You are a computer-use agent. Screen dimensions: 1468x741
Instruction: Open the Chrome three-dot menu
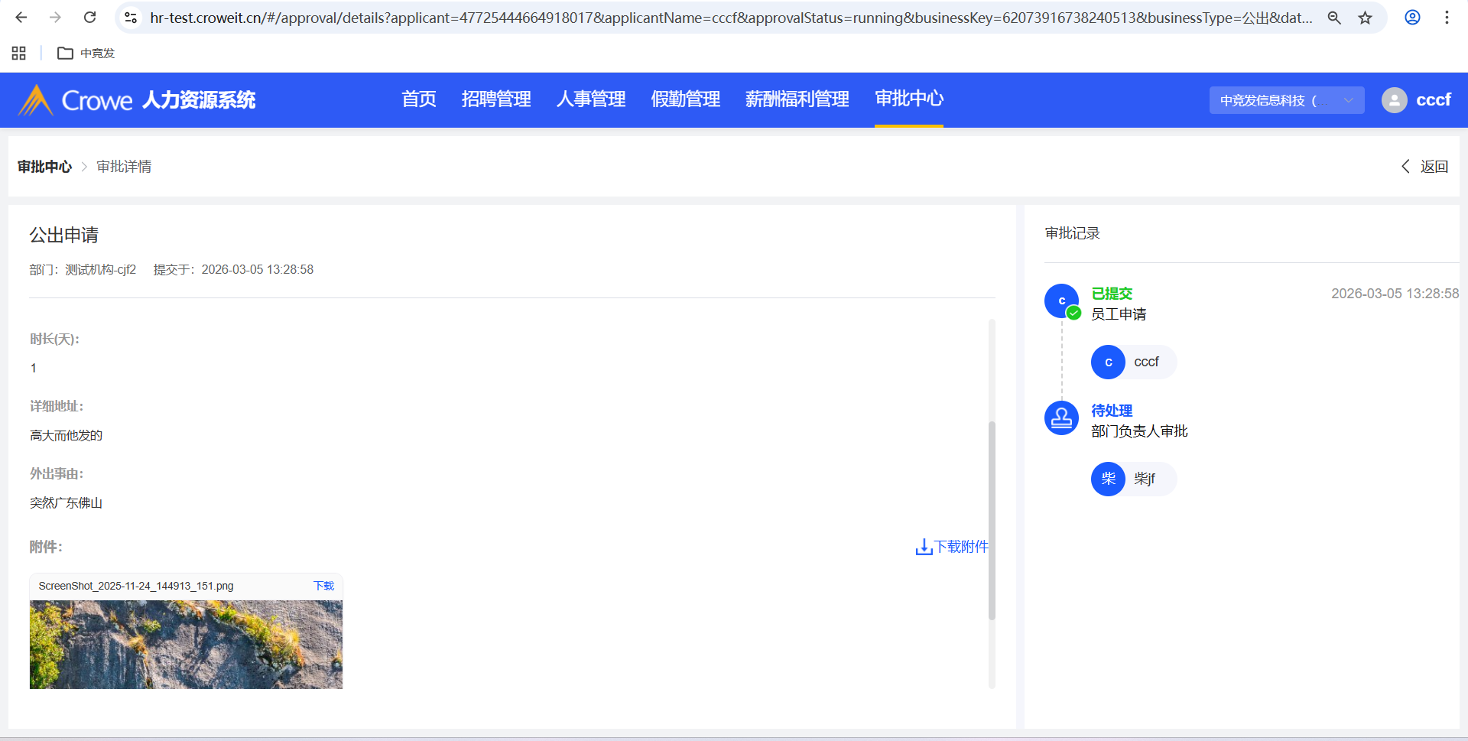click(x=1447, y=18)
